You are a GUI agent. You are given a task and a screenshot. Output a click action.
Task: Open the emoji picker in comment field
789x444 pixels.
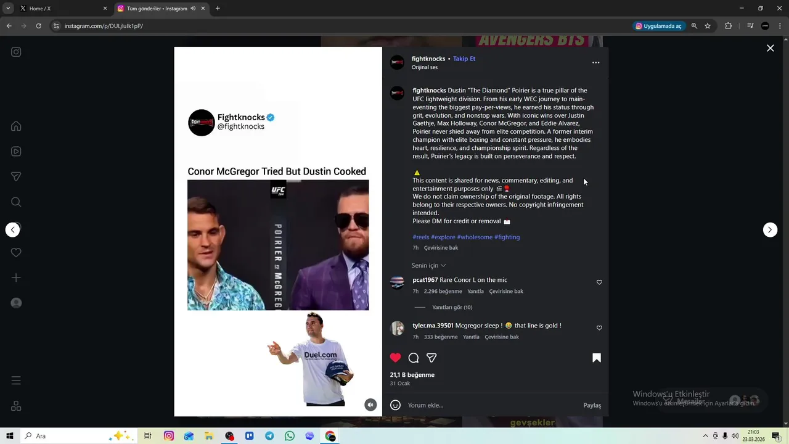point(396,405)
